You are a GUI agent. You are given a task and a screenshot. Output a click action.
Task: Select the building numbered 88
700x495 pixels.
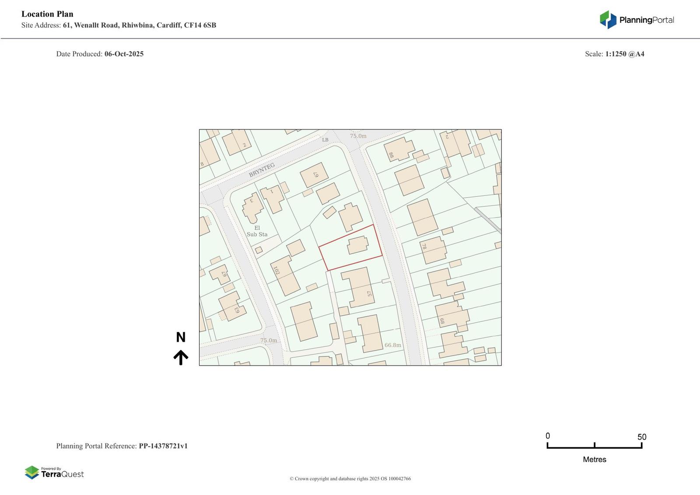click(x=398, y=150)
